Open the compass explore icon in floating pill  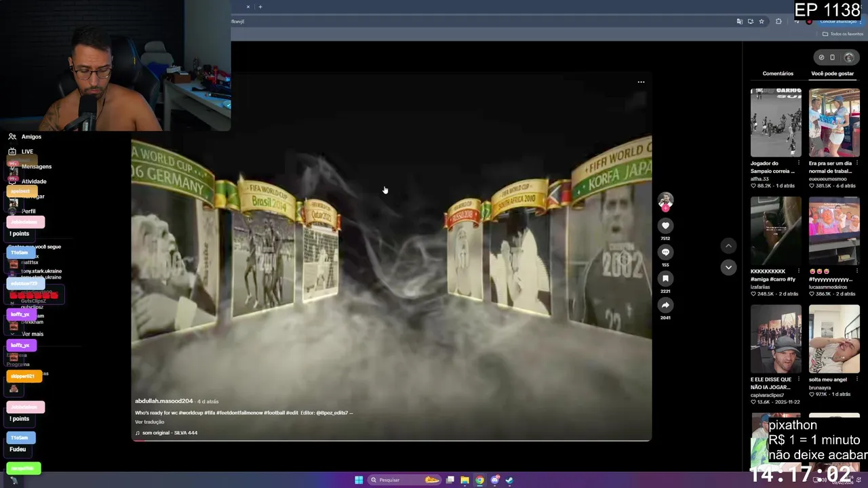tap(821, 58)
